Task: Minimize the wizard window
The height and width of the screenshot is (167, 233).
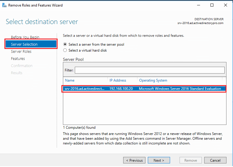Action: pos(199,5)
